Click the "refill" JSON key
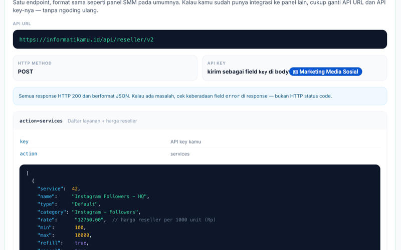401x250 pixels. 49,243
